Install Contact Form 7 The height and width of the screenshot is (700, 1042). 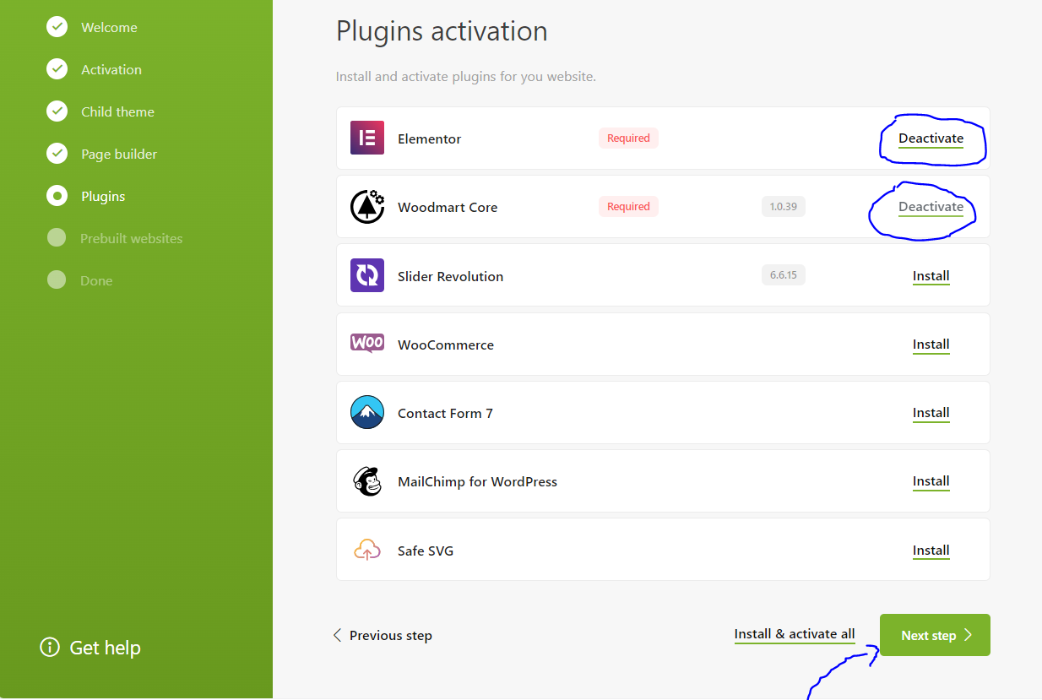(931, 413)
